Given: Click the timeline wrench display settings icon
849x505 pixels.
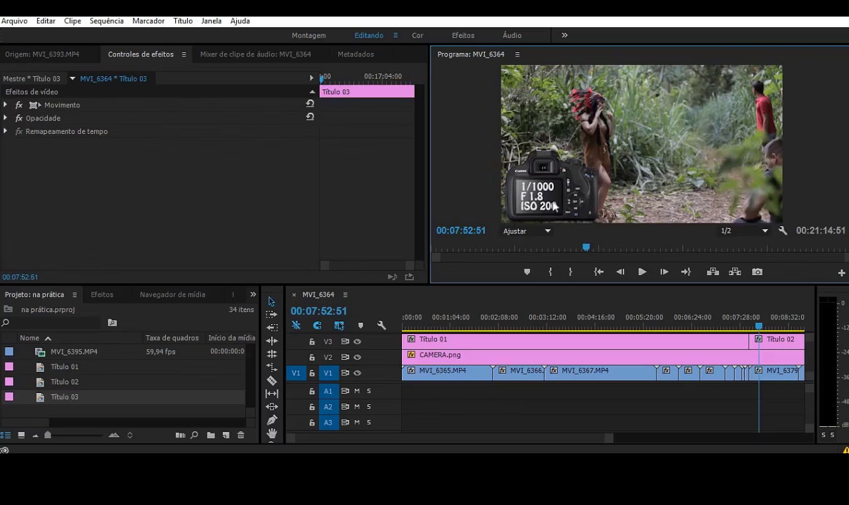Looking at the screenshot, I should [381, 325].
